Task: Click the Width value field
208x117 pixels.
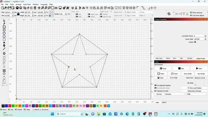Action: pos(28,12)
